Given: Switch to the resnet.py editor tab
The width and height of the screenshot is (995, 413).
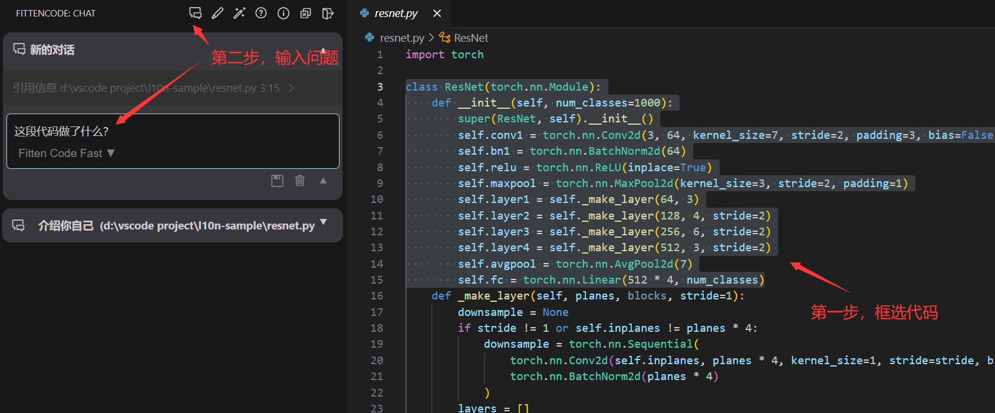Looking at the screenshot, I should click(396, 13).
